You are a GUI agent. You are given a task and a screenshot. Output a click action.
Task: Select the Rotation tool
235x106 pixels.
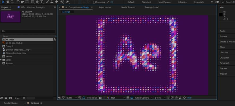coord(18,2)
